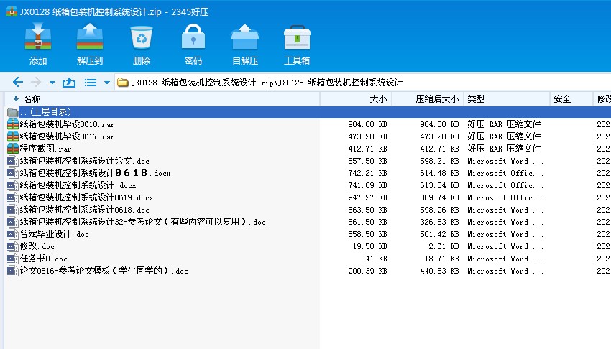Click compressed size 2.61 KB cell
Screen dimensions: 611x349
coord(444,246)
